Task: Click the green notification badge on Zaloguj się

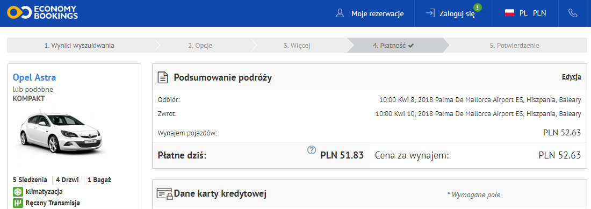Action: coord(478,7)
